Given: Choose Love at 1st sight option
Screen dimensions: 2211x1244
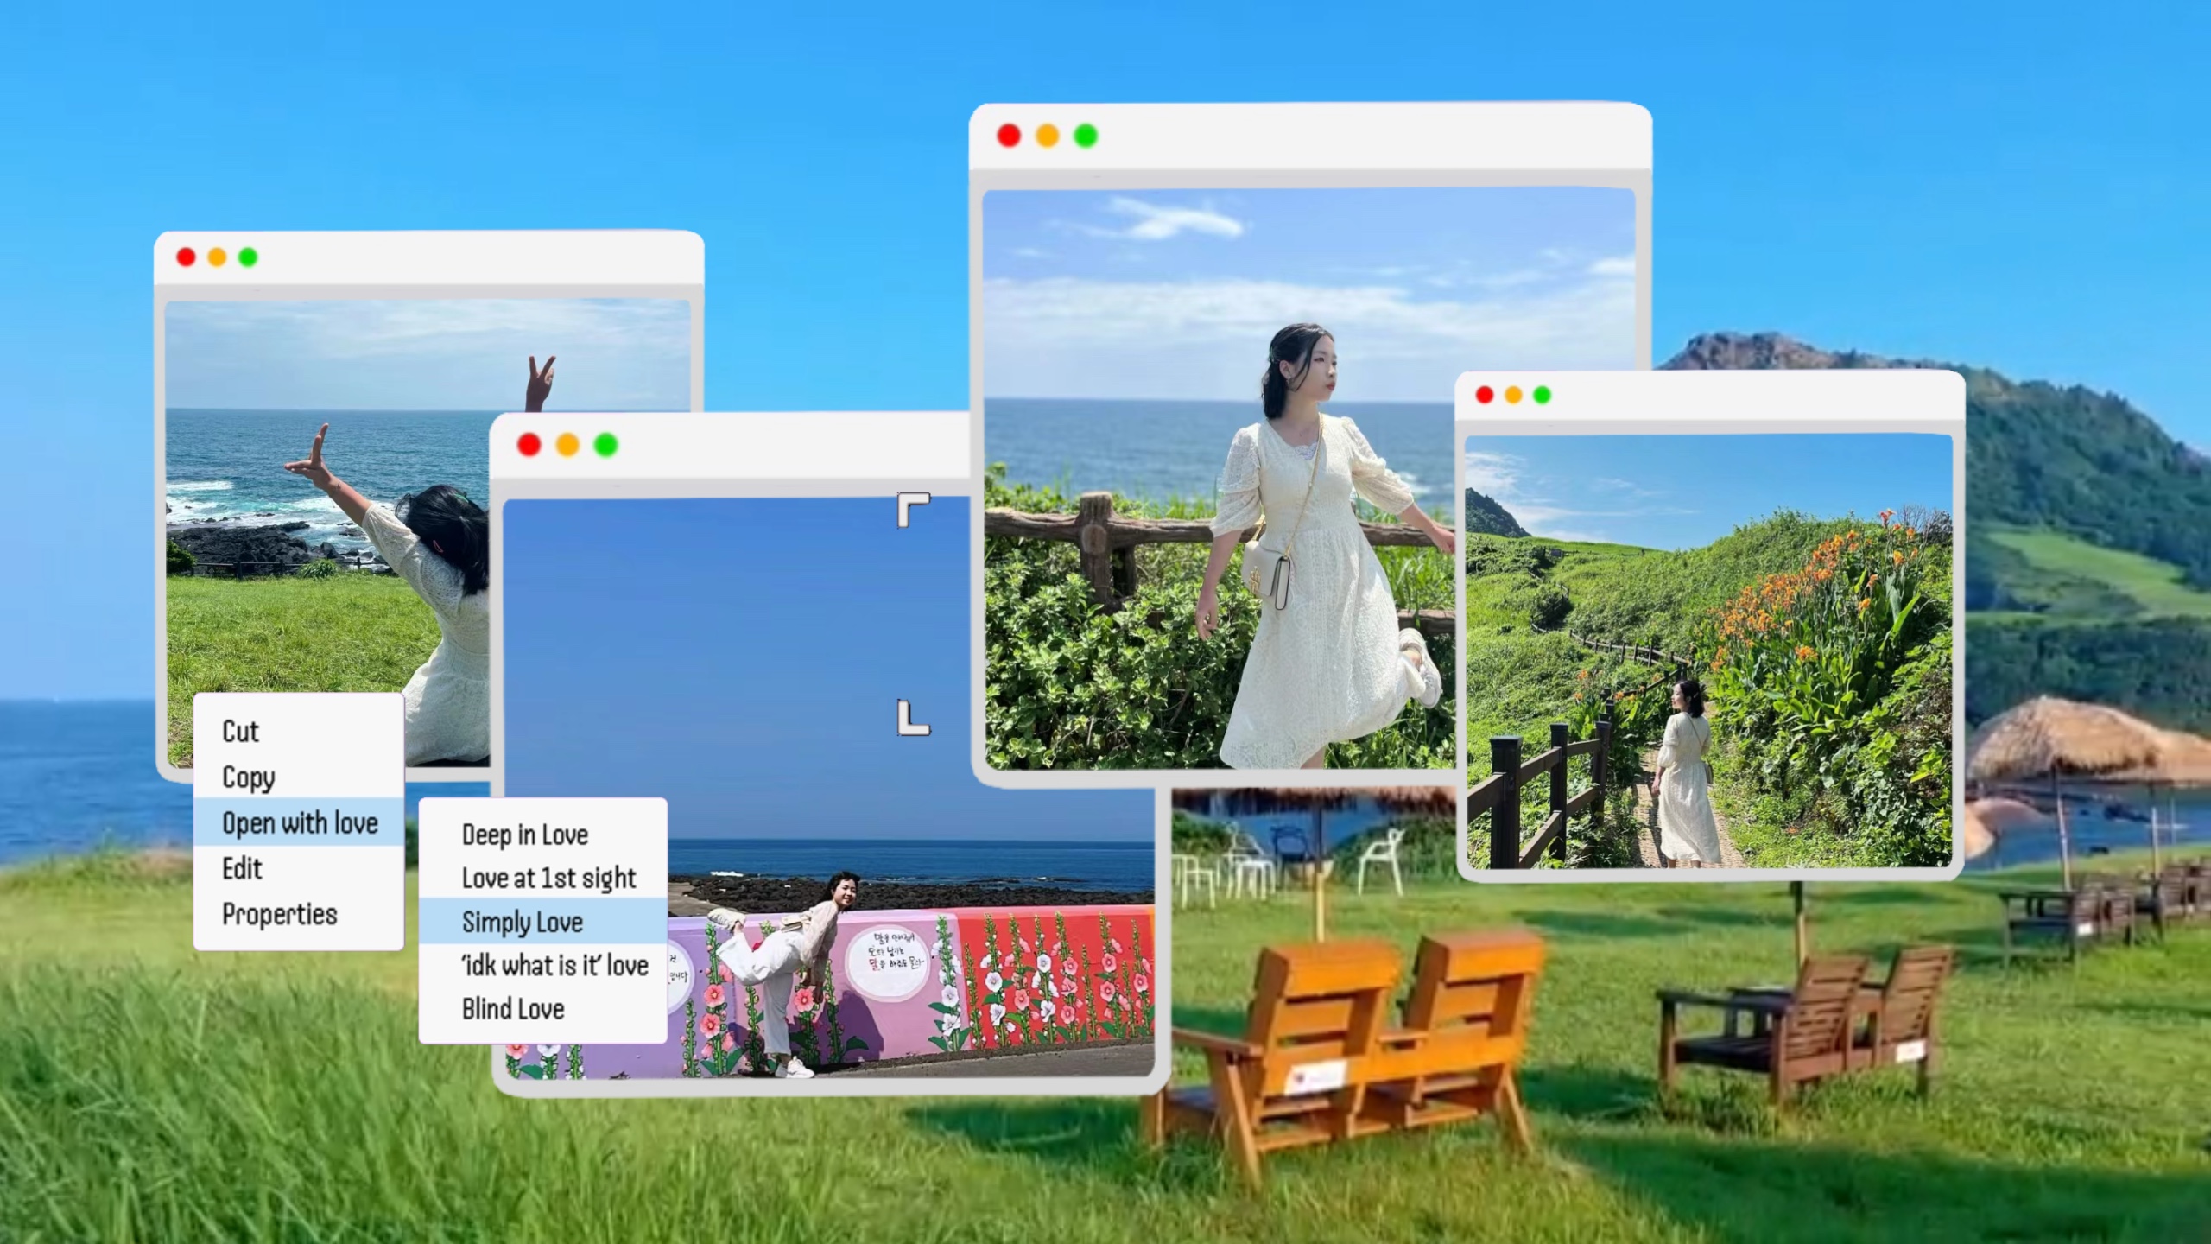Looking at the screenshot, I should tap(548, 878).
